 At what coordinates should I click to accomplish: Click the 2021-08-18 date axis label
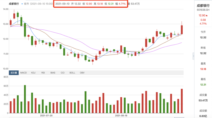pyautogui.click(x=121, y=116)
